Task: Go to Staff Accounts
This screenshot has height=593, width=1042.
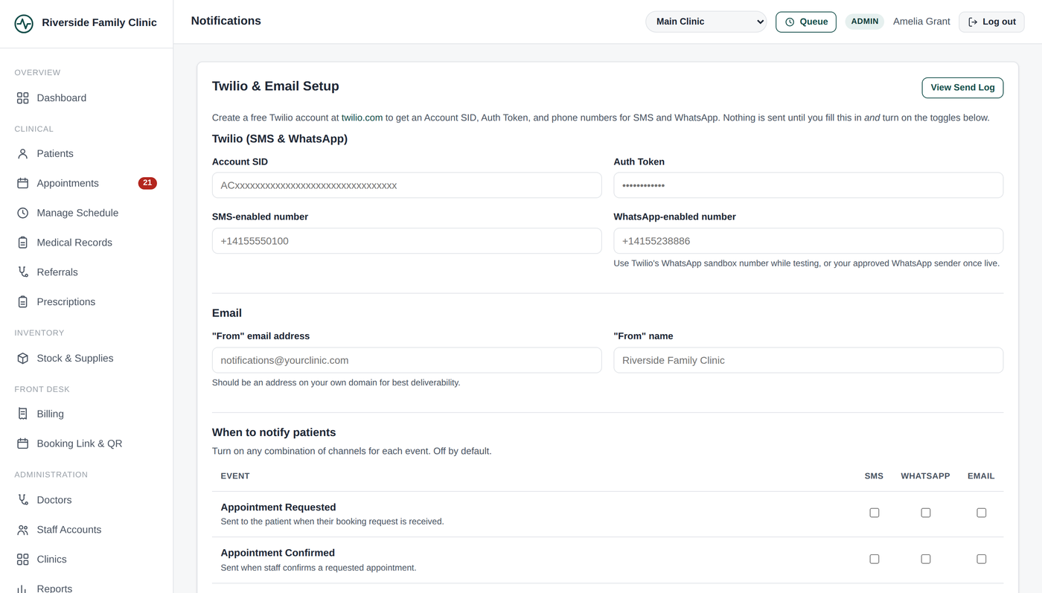Action: (86, 530)
